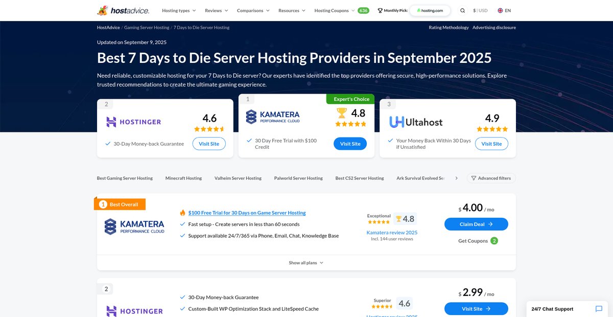Image resolution: width=613 pixels, height=317 pixels.
Task: Open the EN language selector
Action: click(x=504, y=10)
